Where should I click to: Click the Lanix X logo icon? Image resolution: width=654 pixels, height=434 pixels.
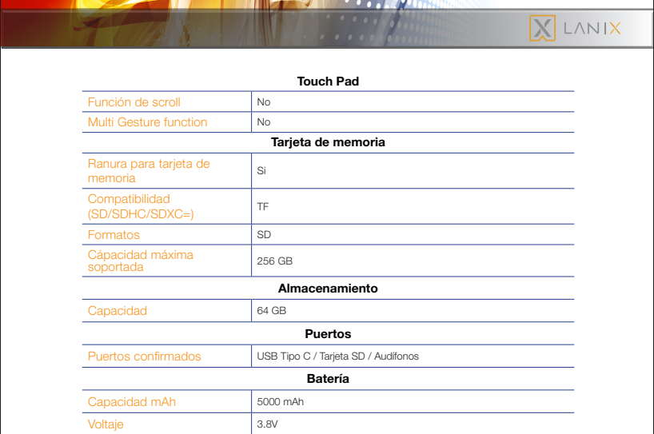pos(542,28)
